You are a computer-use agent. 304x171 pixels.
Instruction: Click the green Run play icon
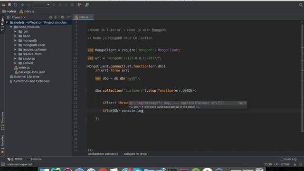54,5
